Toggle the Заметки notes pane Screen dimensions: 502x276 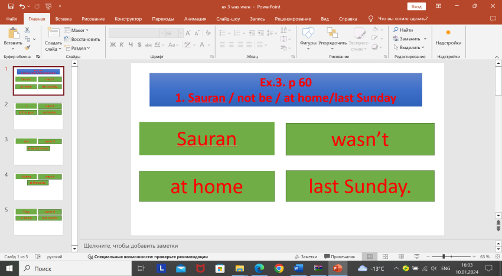[305, 256]
